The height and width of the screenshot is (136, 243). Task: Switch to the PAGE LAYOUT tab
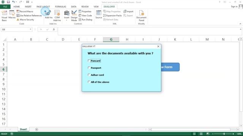pyautogui.click(x=43, y=7)
